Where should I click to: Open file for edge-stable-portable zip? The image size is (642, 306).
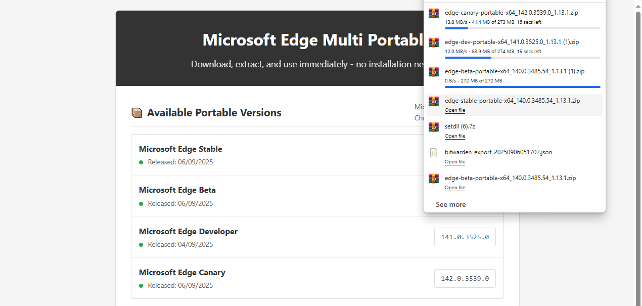click(x=455, y=110)
